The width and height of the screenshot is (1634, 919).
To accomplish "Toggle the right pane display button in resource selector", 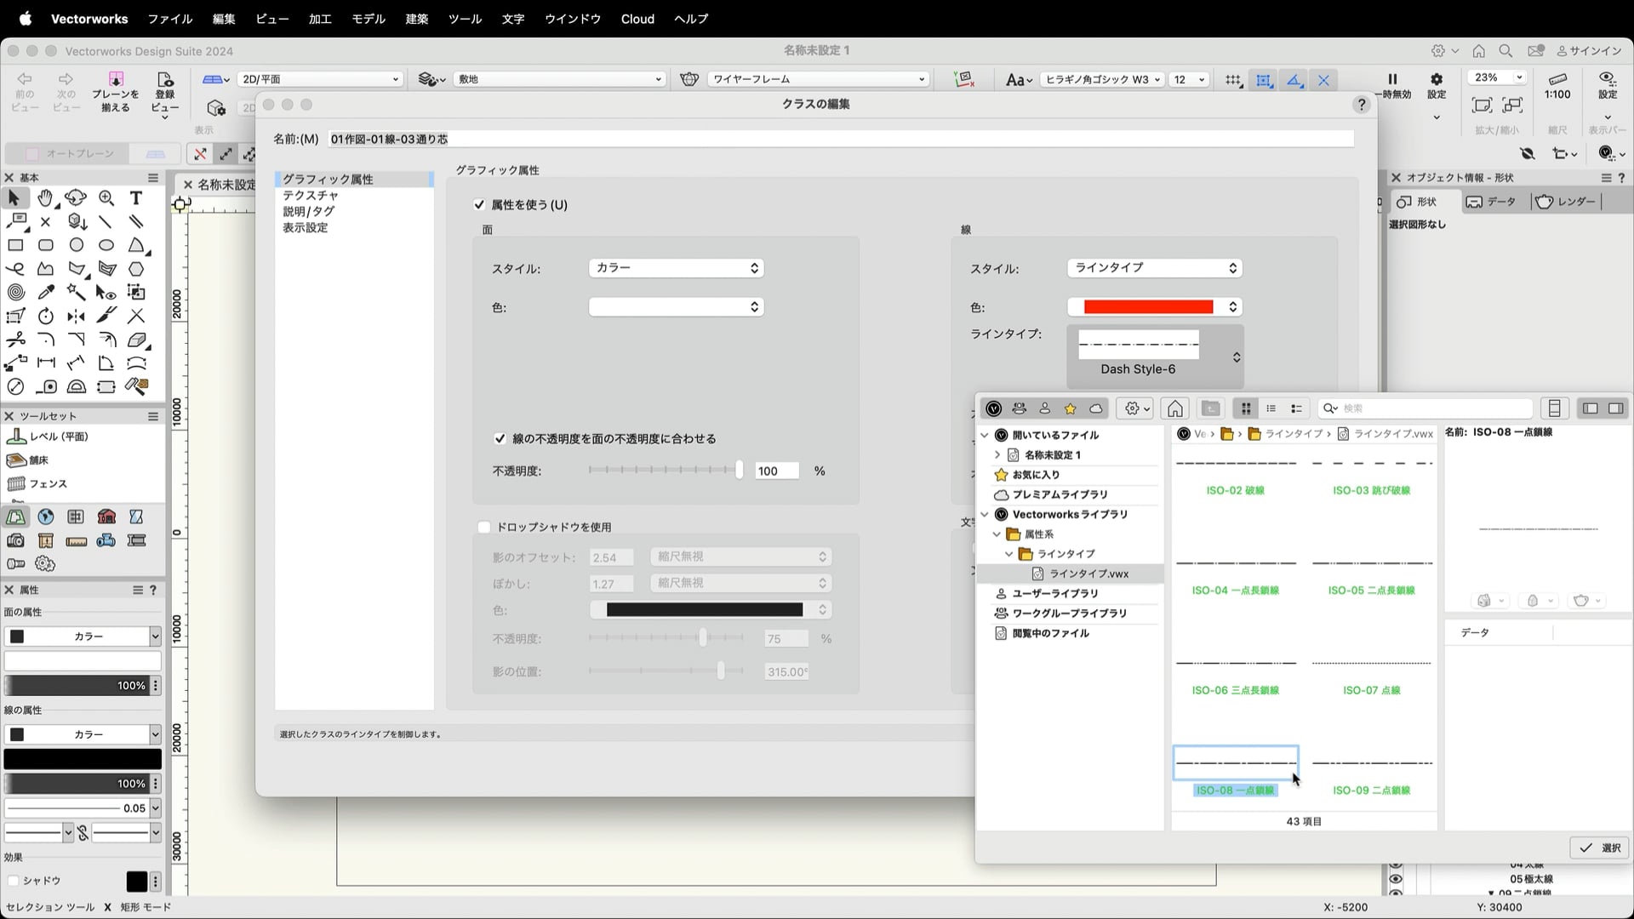I will point(1615,408).
